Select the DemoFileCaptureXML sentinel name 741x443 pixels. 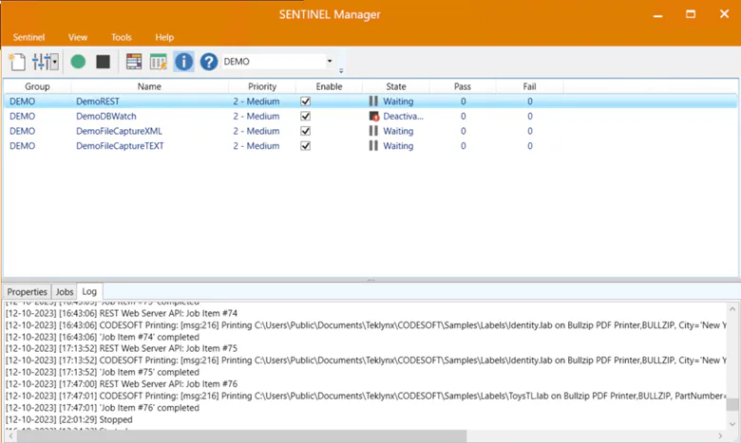coord(119,131)
